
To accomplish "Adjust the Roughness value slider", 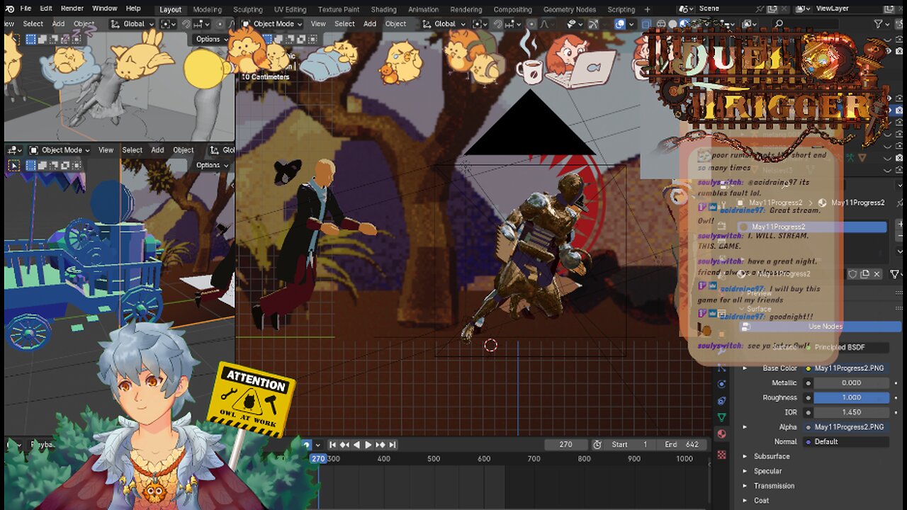I will [852, 397].
